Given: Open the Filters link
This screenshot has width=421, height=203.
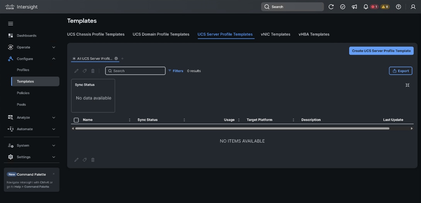Looking at the screenshot, I should pos(176,71).
